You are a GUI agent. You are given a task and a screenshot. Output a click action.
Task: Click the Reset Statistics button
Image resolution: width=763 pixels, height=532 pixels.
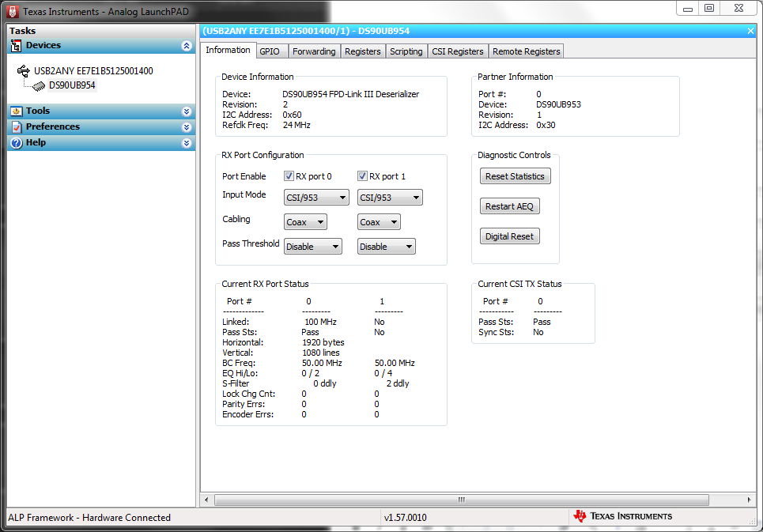coord(515,176)
